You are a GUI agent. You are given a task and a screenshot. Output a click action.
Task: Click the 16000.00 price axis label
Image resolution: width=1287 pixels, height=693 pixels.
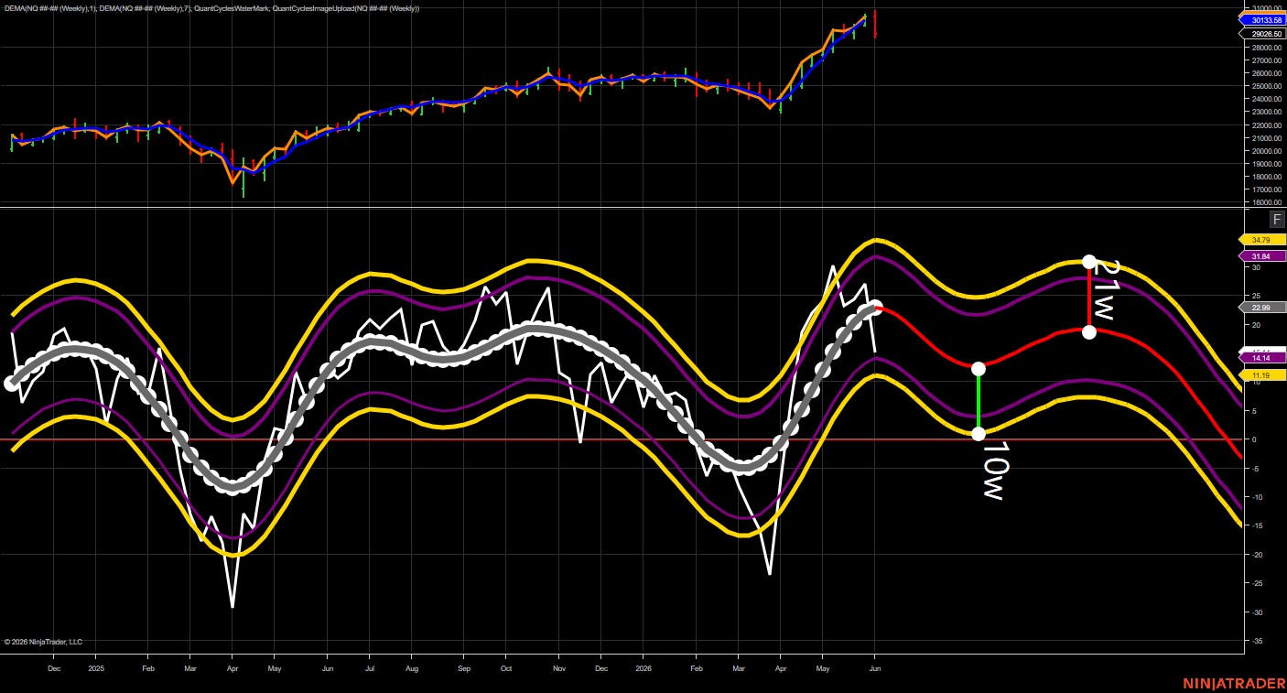tap(1266, 202)
